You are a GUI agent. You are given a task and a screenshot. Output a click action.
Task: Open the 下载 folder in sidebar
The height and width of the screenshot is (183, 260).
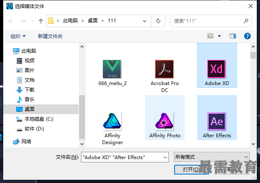[26, 89]
